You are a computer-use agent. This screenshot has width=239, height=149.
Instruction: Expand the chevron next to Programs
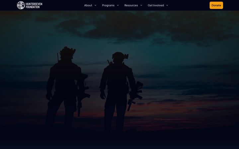pyautogui.click(x=118, y=5)
